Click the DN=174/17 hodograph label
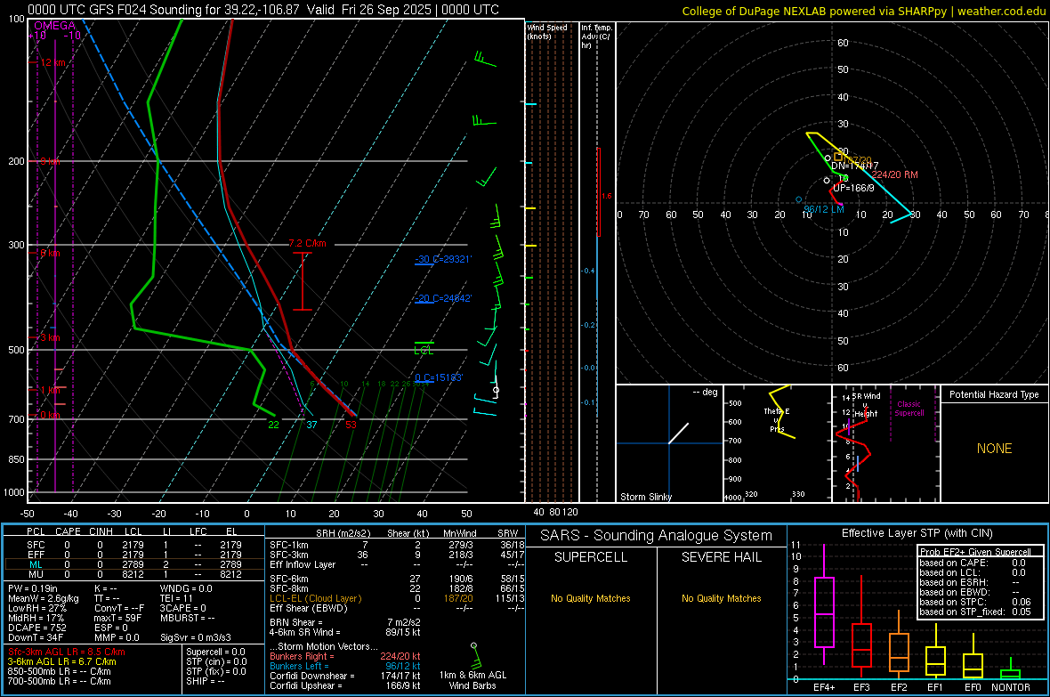Image resolution: width=1050 pixels, height=697 pixels. pos(855,166)
